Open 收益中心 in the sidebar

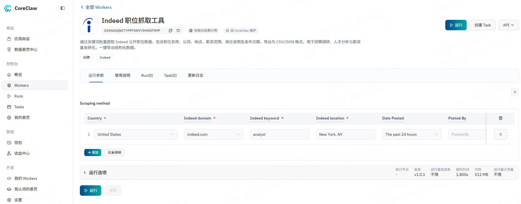point(22,153)
